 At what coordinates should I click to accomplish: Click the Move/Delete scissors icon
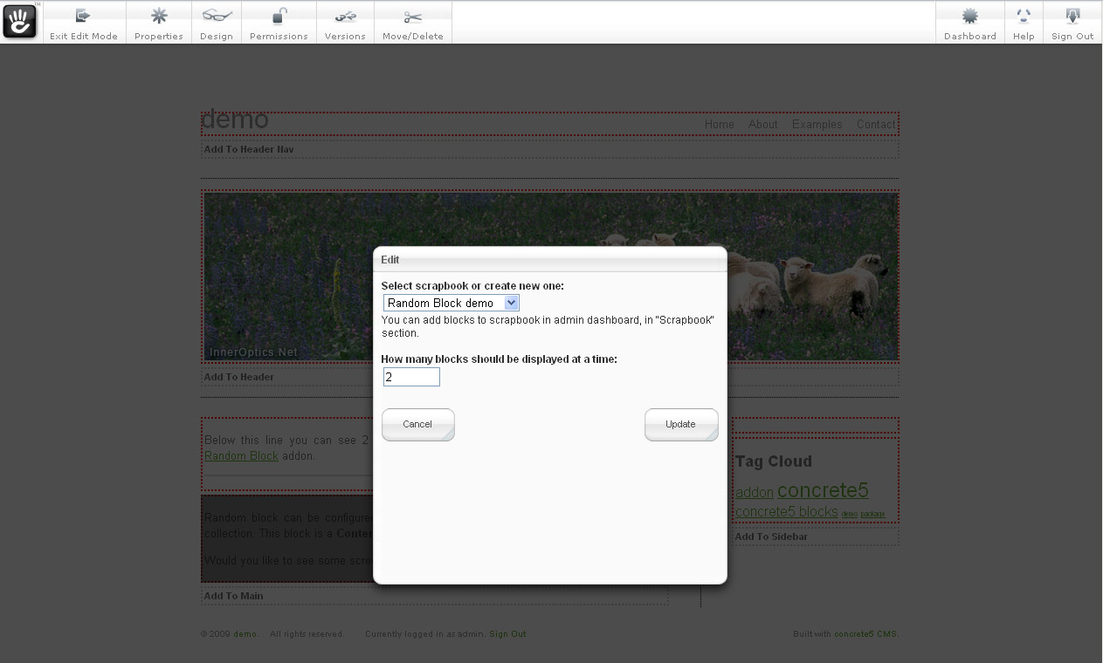tap(413, 16)
